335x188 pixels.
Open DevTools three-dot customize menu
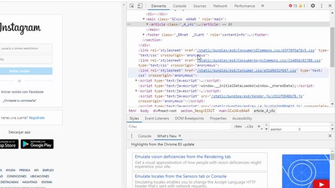coord(321,6)
